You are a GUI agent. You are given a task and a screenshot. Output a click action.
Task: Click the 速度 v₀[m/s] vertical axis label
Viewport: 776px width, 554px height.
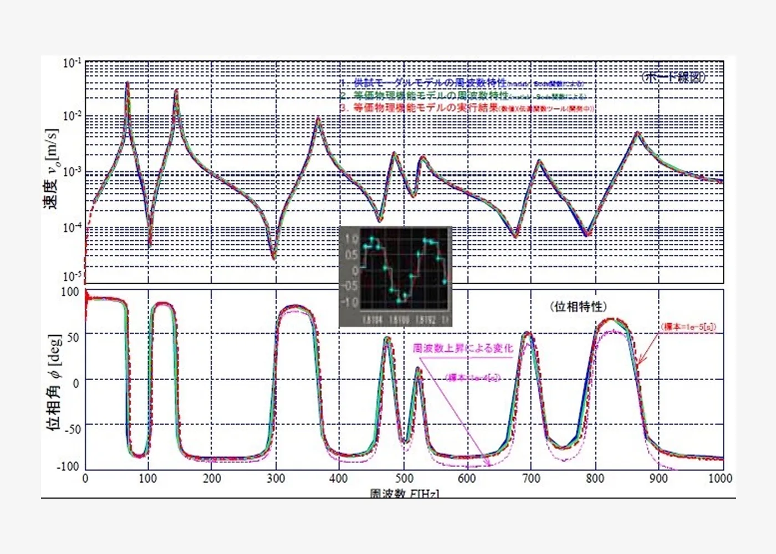coord(50,169)
